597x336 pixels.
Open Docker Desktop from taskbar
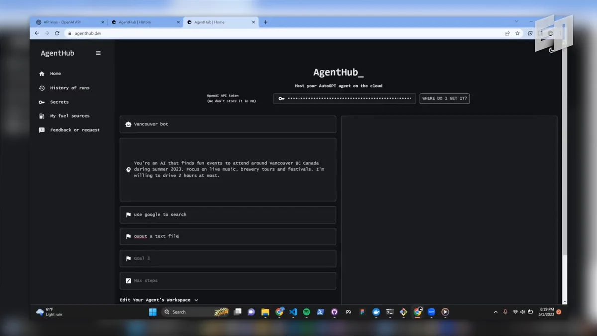click(x=376, y=312)
